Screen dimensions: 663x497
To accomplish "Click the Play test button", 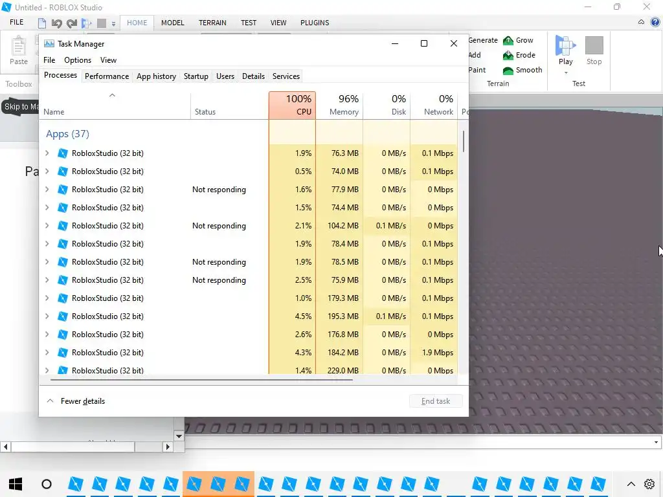I will click(x=566, y=50).
